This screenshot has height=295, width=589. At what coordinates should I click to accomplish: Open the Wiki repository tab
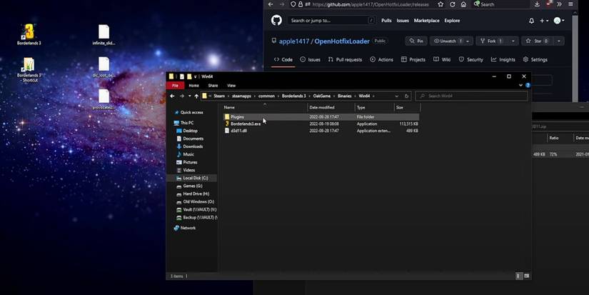[442, 59]
